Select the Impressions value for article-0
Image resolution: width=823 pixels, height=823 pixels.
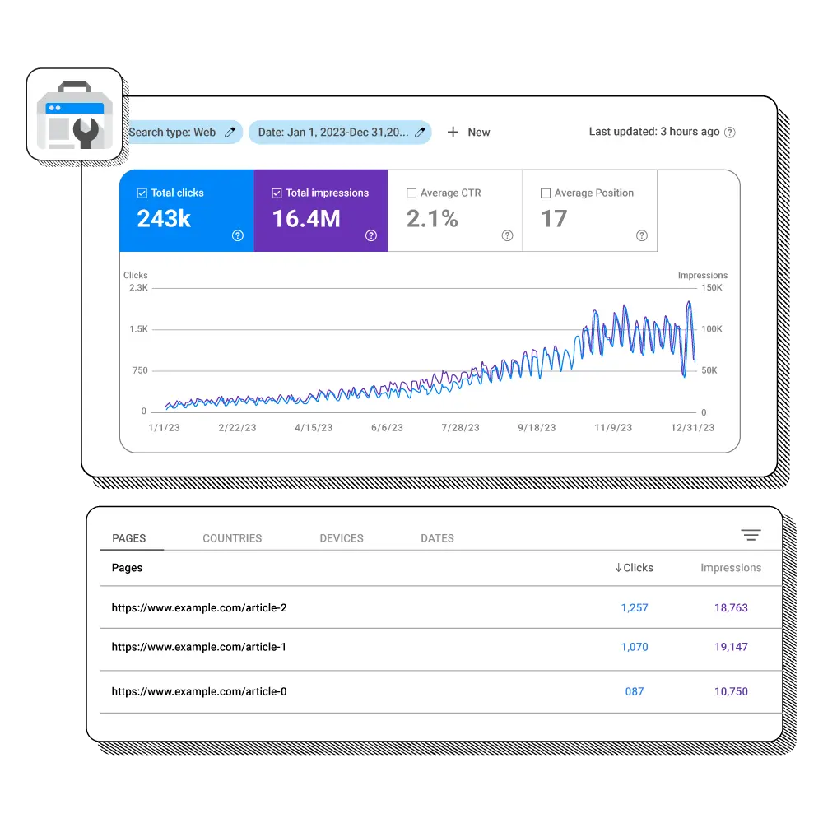coord(731,691)
